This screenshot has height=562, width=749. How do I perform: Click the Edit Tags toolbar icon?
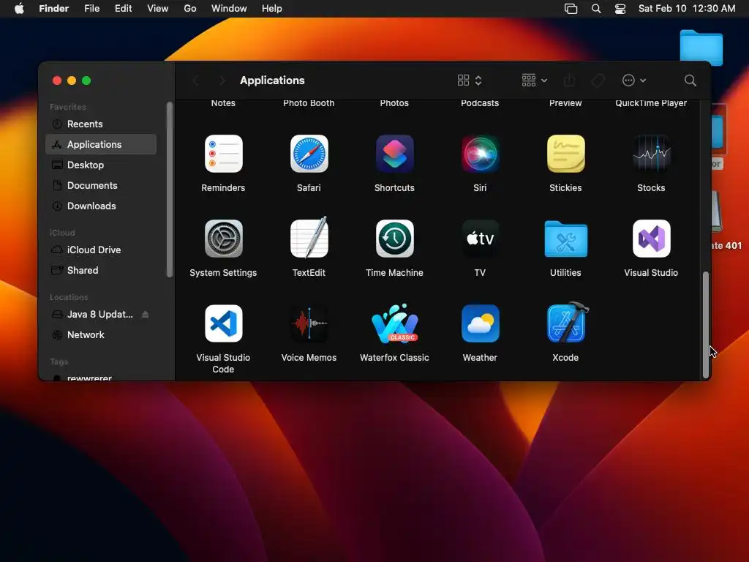[598, 80]
